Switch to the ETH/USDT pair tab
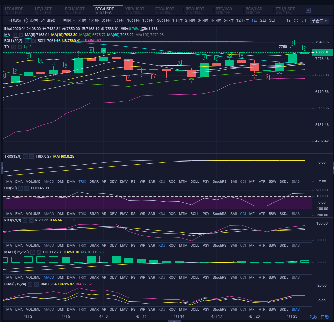334x322 pixels. [285, 10]
